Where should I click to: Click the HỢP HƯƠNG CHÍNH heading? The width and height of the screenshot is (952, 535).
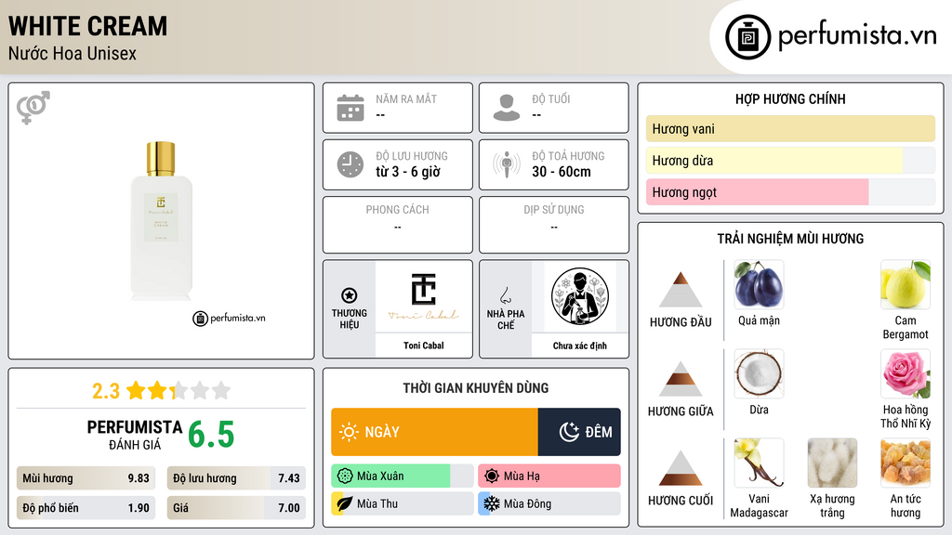point(790,98)
